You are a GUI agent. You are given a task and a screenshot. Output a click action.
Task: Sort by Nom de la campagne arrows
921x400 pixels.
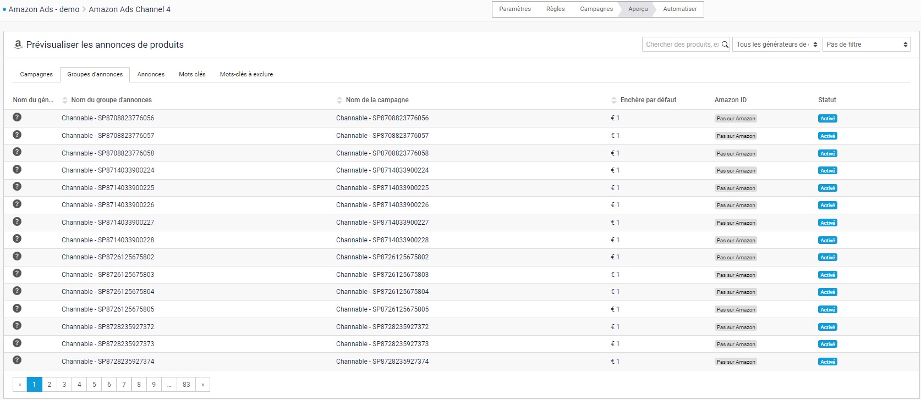pos(339,100)
